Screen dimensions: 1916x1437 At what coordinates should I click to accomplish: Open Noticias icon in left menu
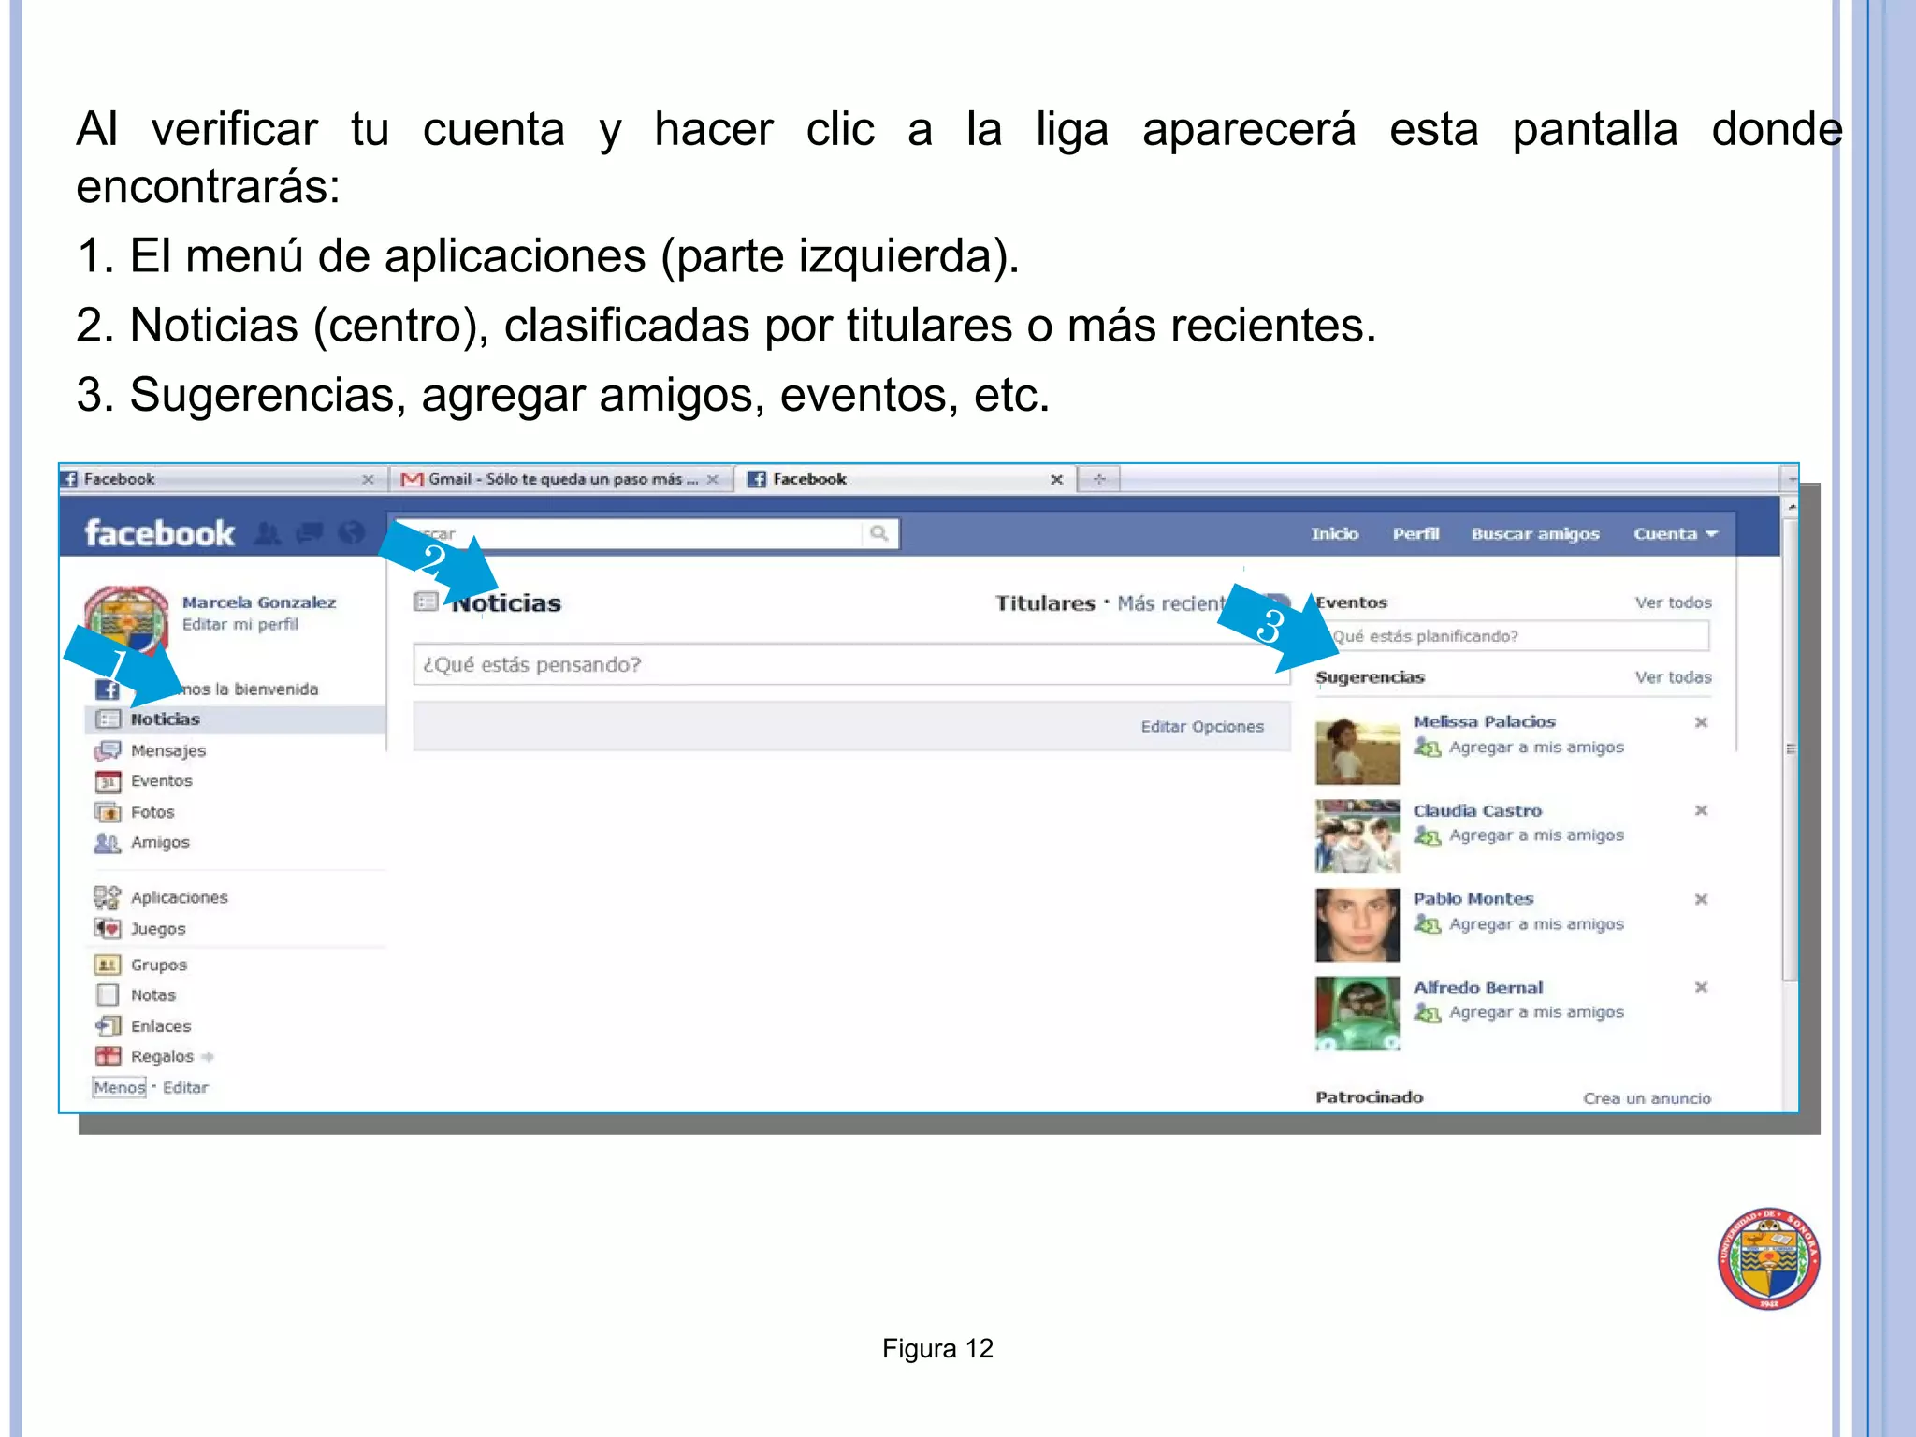click(x=109, y=719)
